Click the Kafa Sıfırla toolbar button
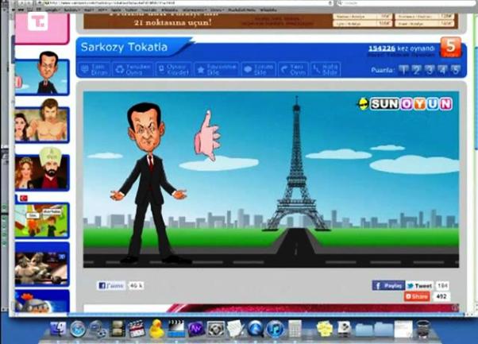The width and height of the screenshot is (478, 344). coord(326,70)
